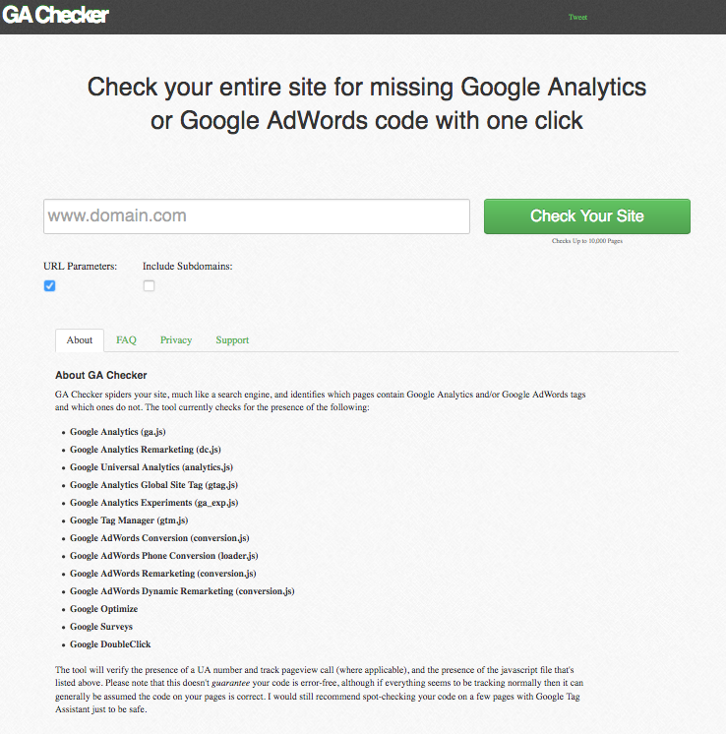Open the Privacy tab
The height and width of the screenshot is (734, 726).
click(176, 340)
